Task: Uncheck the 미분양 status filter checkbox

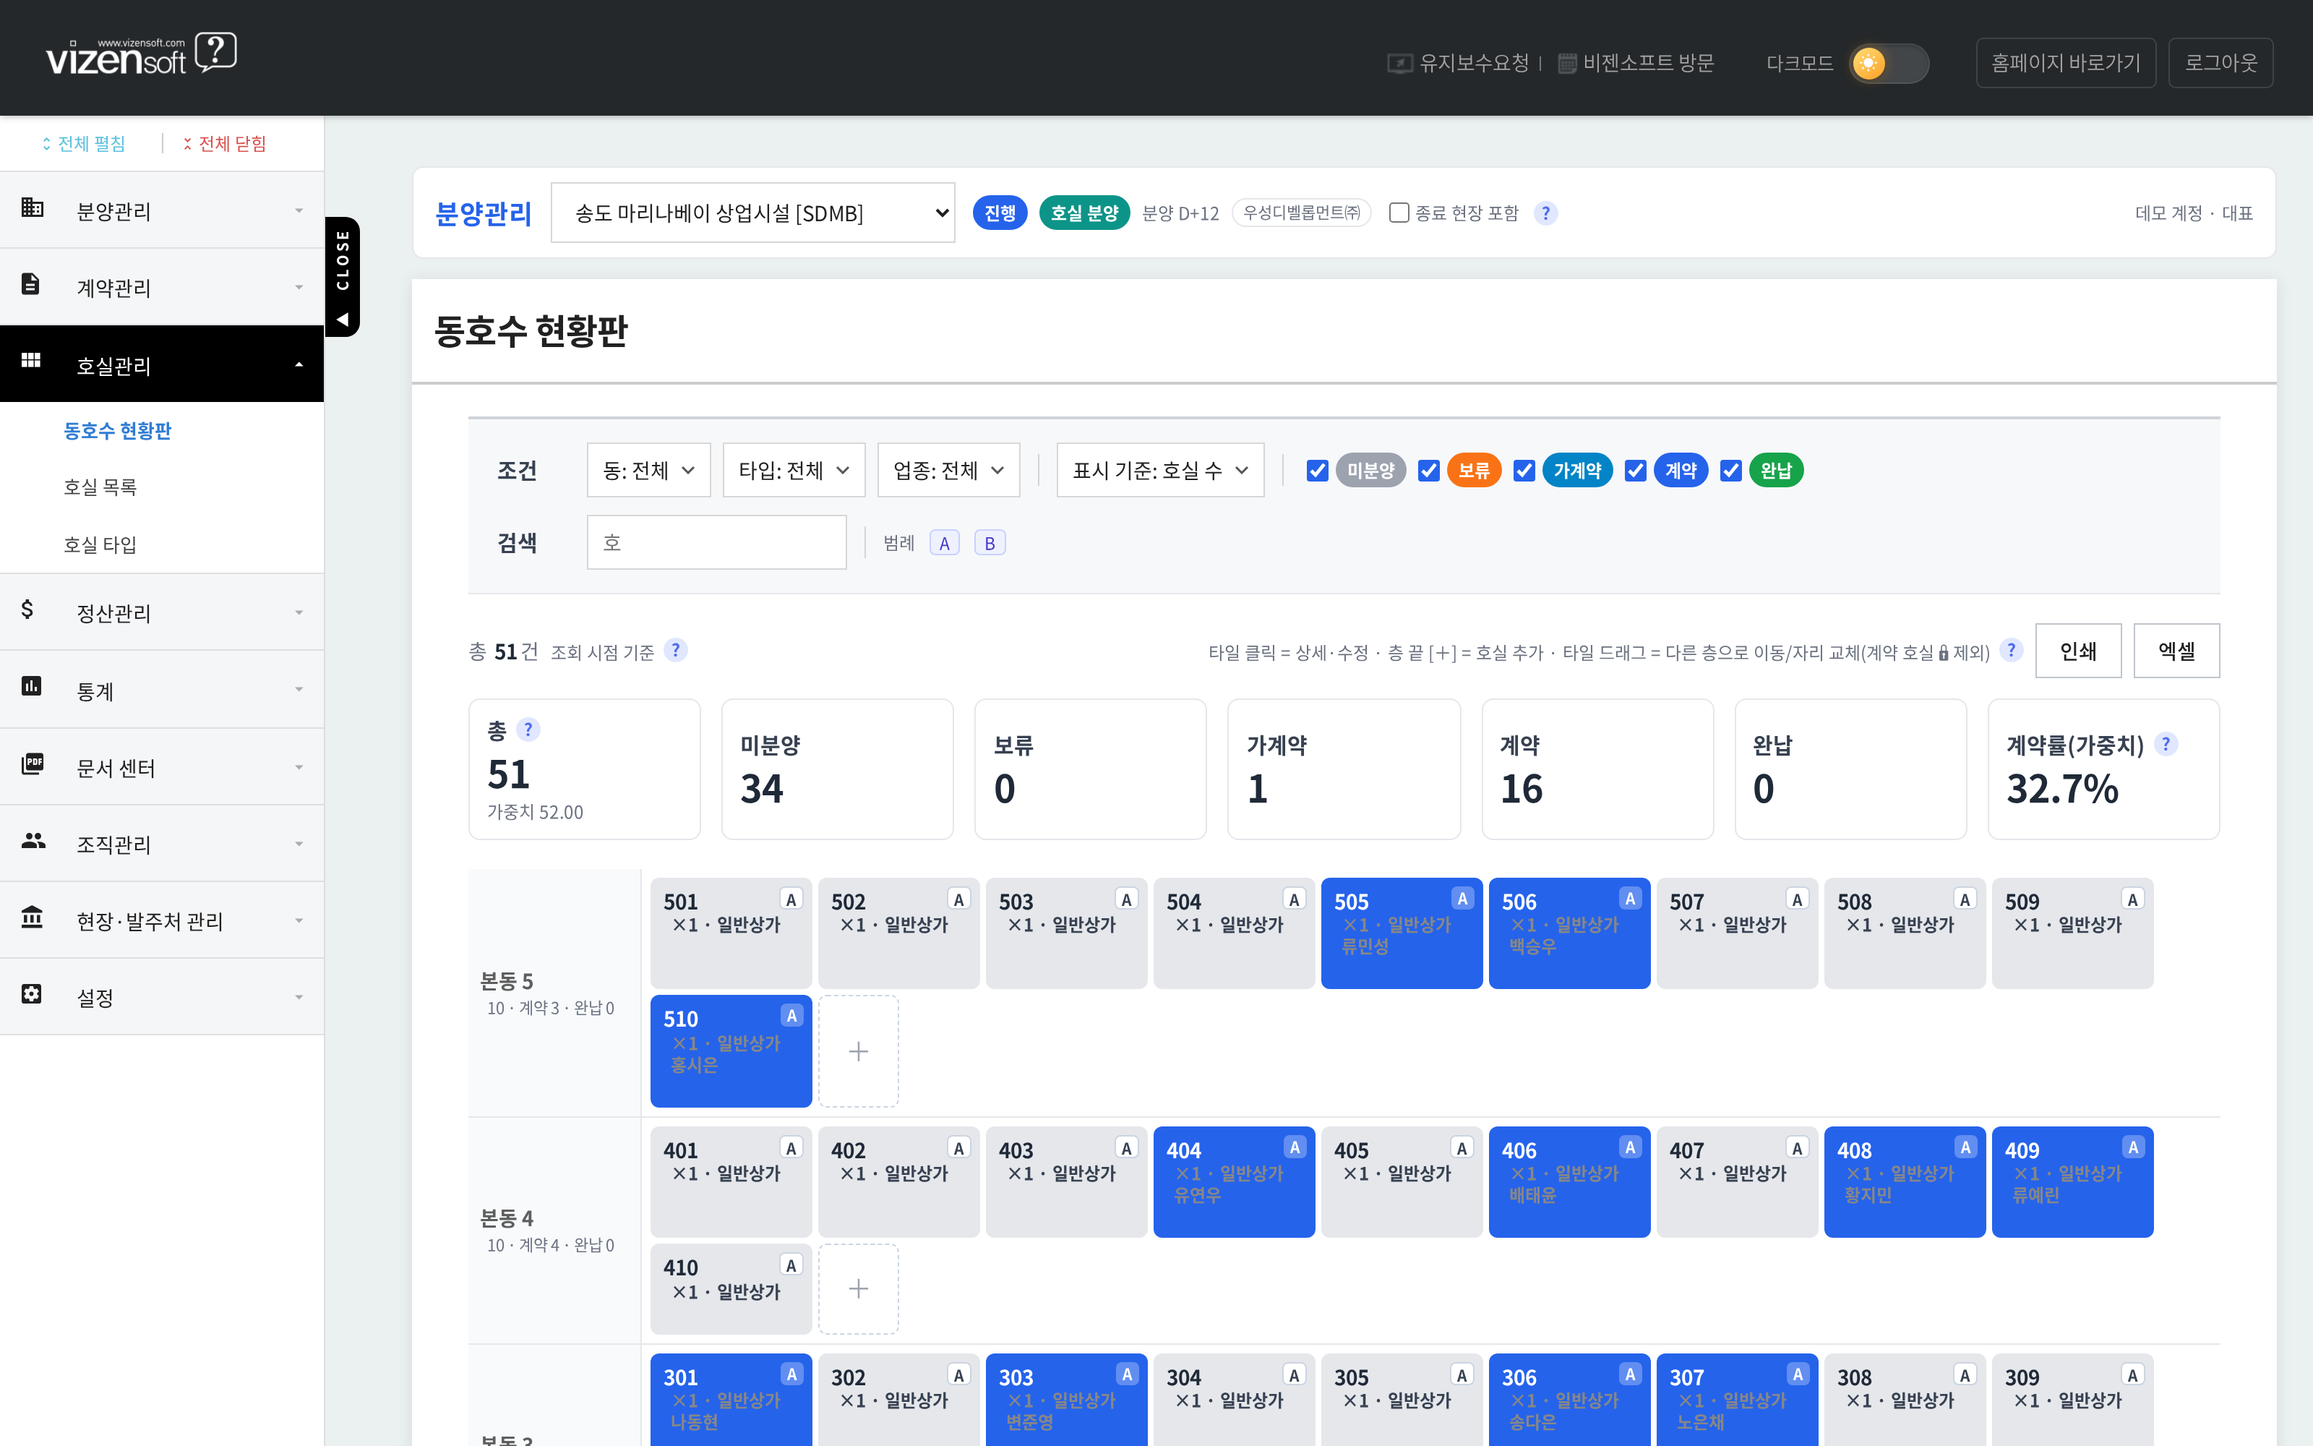Action: [1317, 471]
